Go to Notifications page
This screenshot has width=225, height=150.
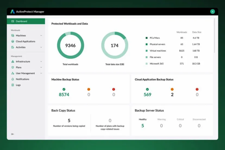[26, 79]
